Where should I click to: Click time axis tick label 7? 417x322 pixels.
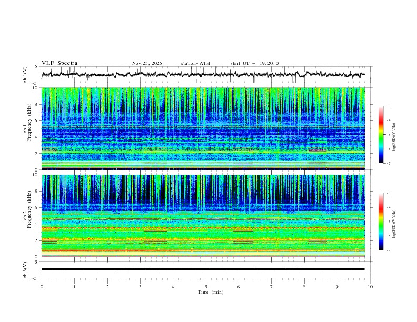272,287
